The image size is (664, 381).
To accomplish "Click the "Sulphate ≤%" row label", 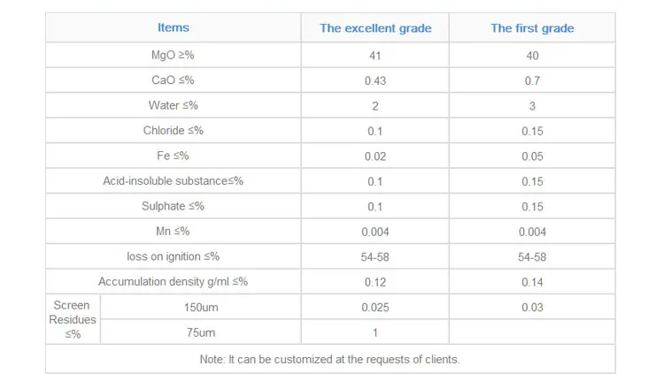I will pyautogui.click(x=173, y=206).
